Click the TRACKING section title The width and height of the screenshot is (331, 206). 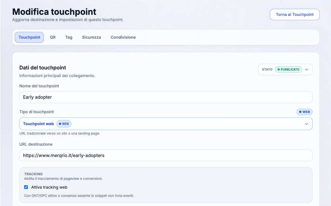[33, 174]
